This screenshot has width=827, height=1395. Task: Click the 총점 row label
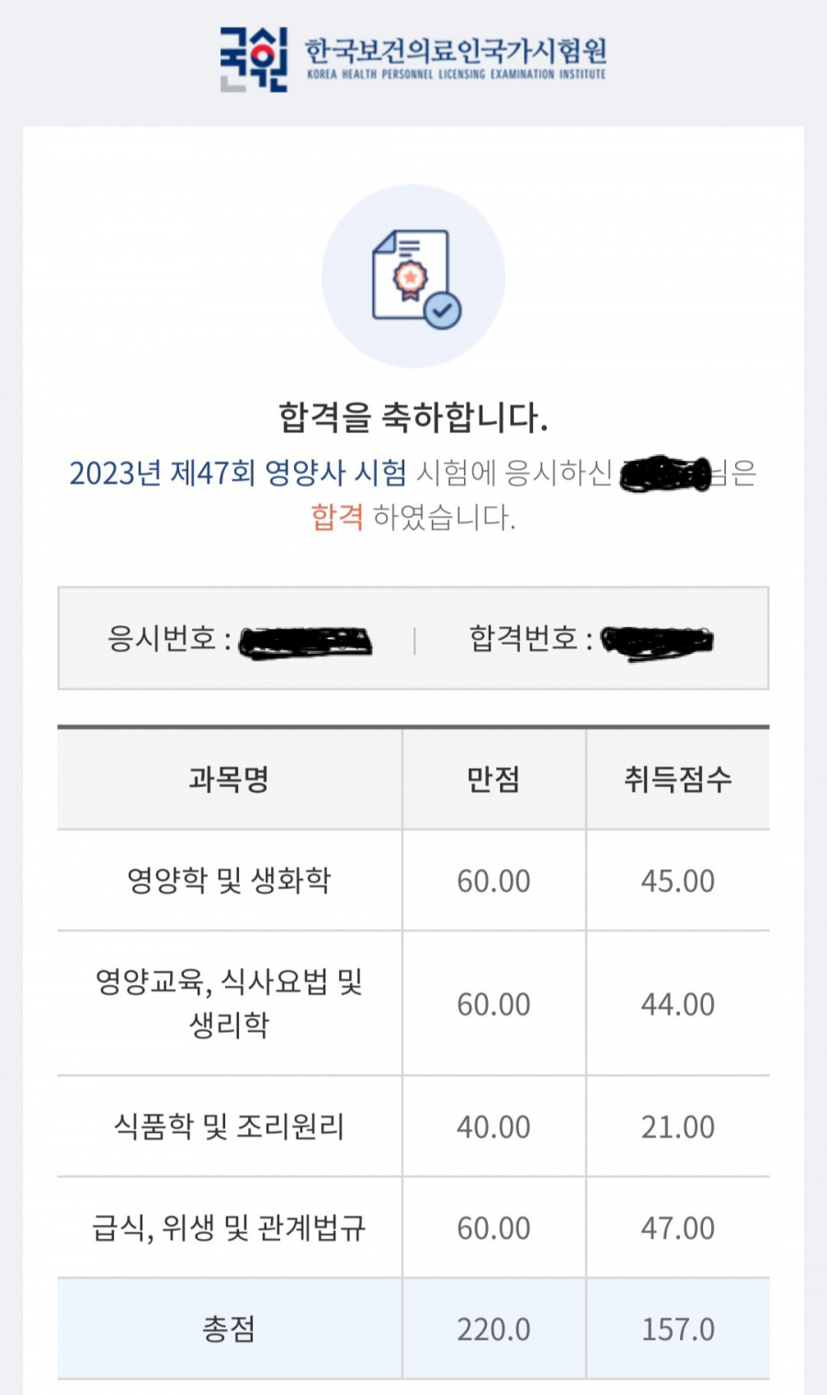(x=229, y=1329)
